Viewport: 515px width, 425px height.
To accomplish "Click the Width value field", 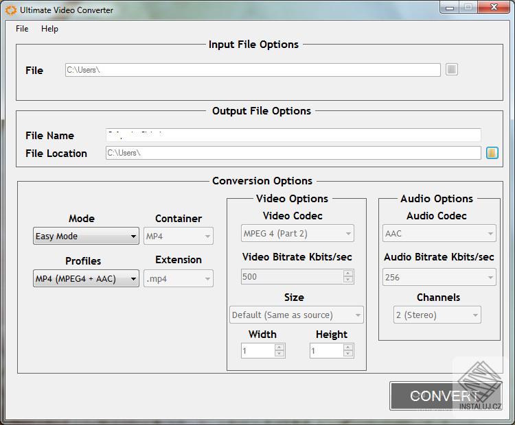I will point(258,350).
